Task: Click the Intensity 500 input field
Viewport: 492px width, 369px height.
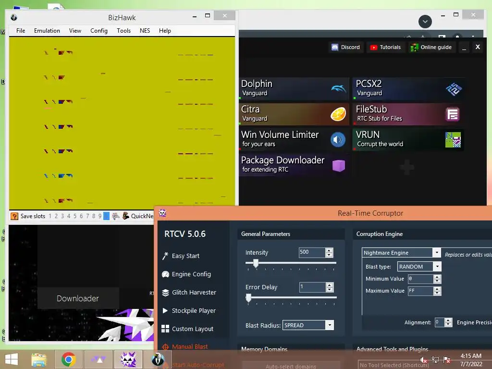Action: coord(312,252)
